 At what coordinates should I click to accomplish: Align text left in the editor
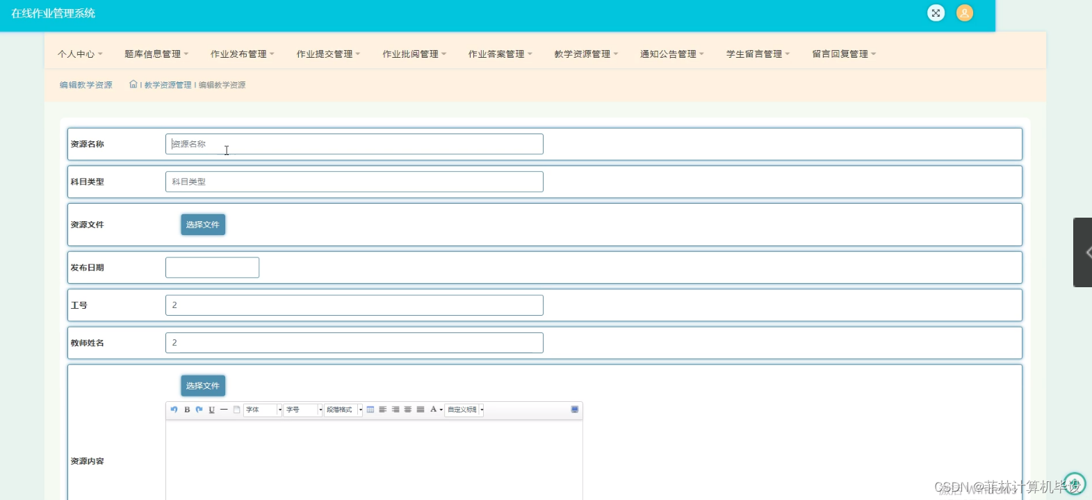coord(383,410)
